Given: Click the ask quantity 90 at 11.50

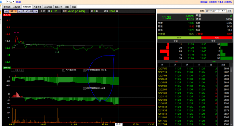Looking at the screenshot, I should (219, 58).
